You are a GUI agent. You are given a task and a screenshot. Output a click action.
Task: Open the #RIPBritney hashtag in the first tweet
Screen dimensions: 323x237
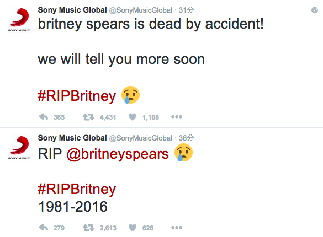click(77, 96)
